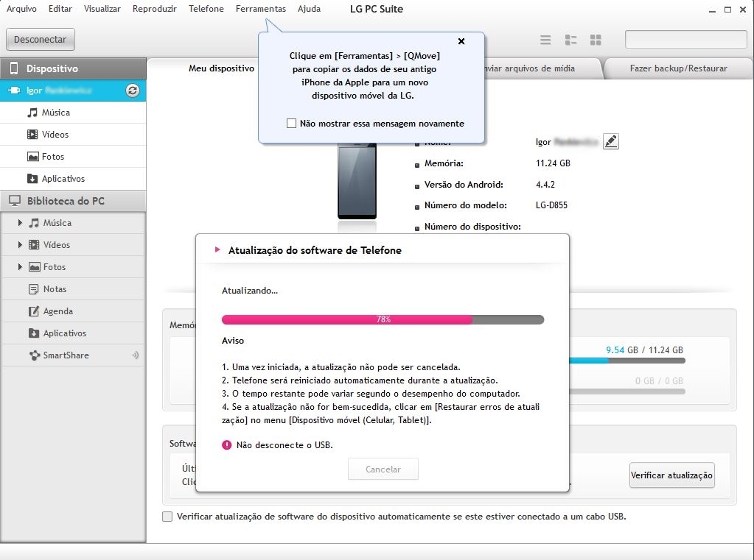Image resolution: width=754 pixels, height=560 pixels.
Task: Click the Biblioteca do PC section header
Action: point(73,201)
